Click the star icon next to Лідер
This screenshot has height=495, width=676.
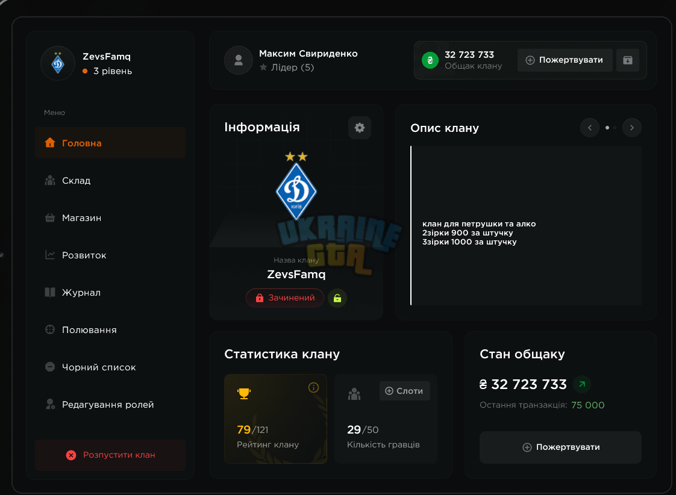click(x=263, y=67)
